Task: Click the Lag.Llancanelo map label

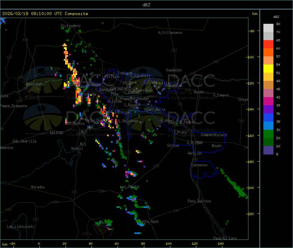Action: 21,226
